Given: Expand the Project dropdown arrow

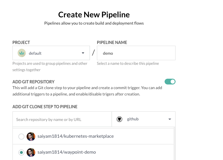Looking at the screenshot, I should point(83,53).
